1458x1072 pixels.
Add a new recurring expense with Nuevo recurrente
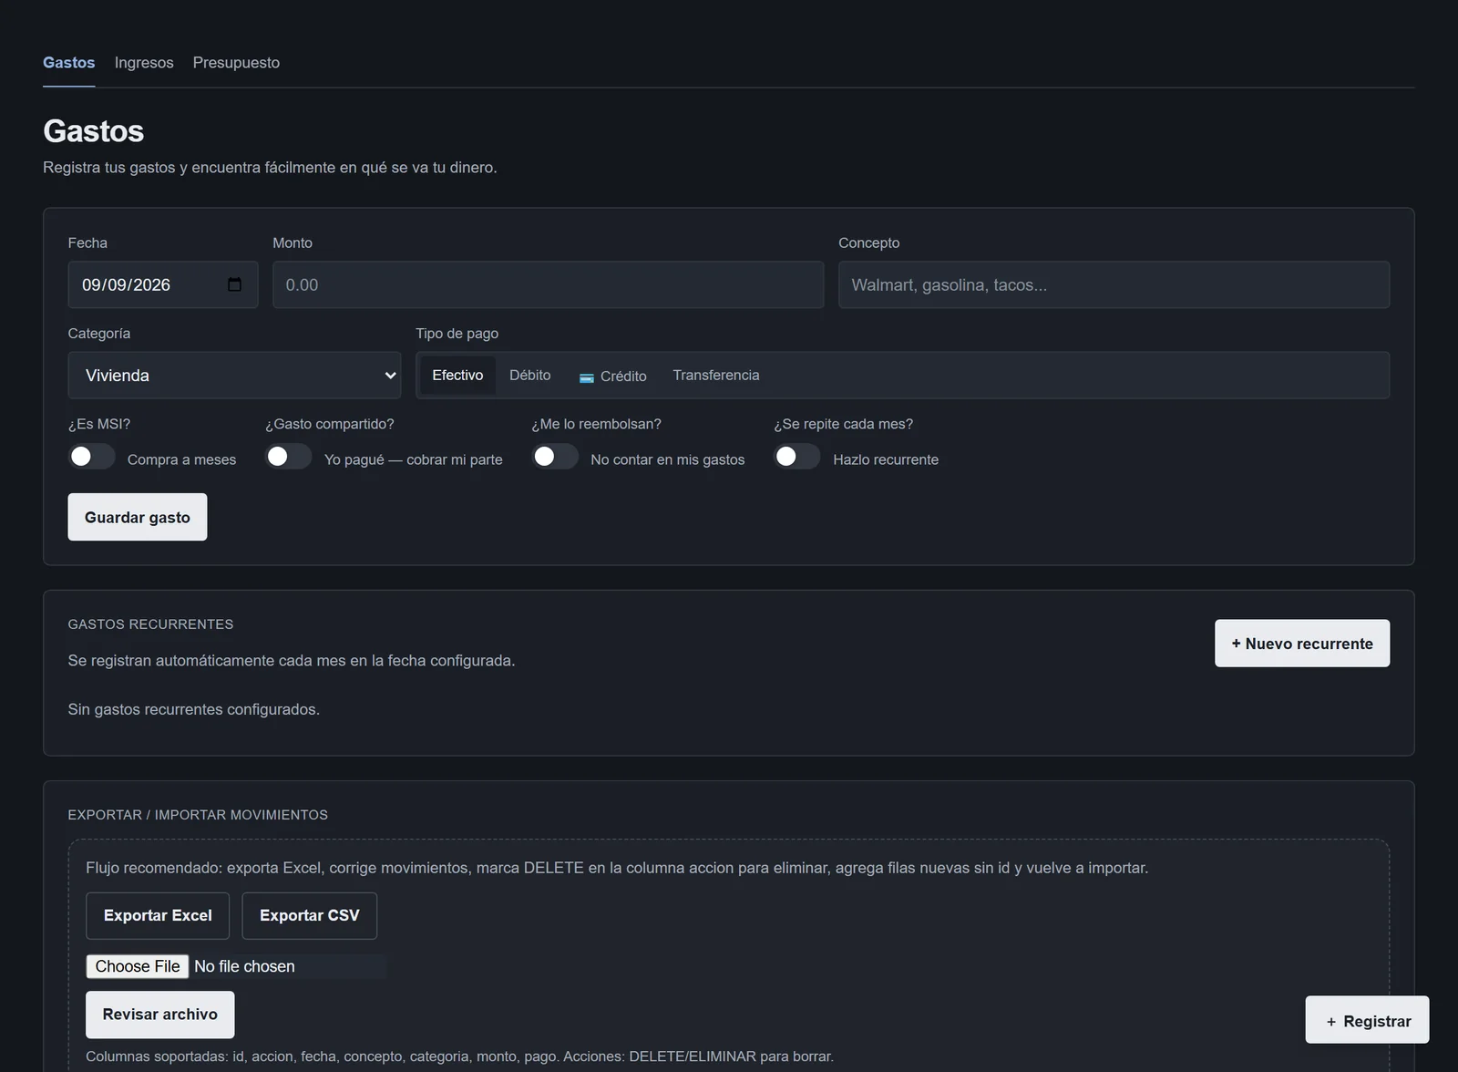coord(1302,644)
